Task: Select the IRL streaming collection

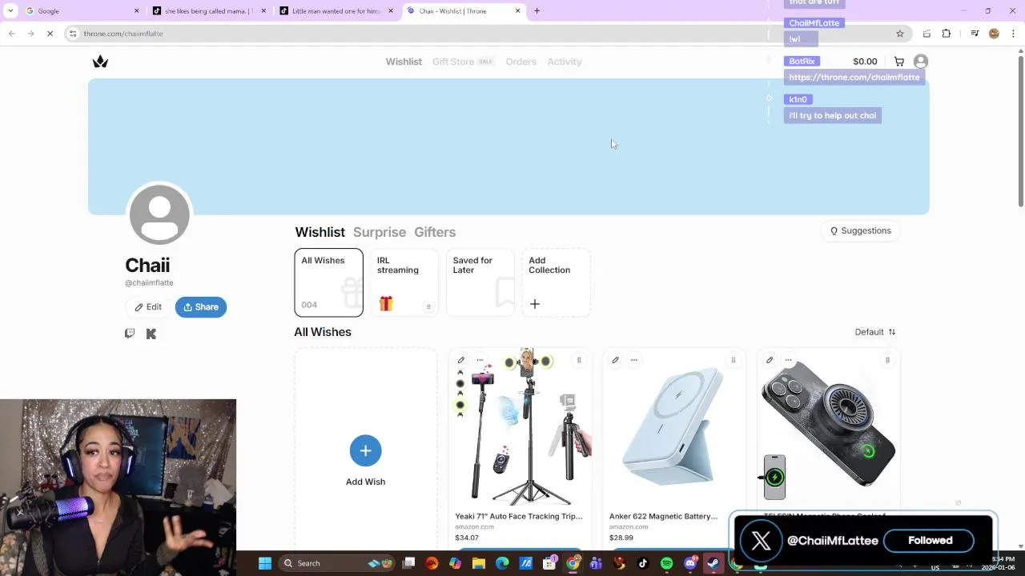Action: point(404,282)
